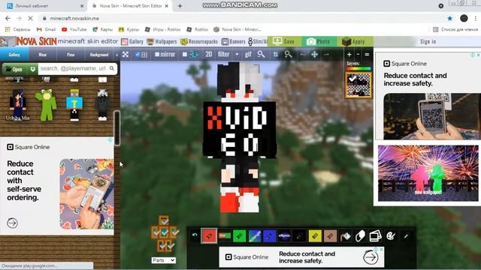Click the zoom icon with arrows
Viewport: 481px width, 270px height.
pyautogui.click(x=288, y=55)
